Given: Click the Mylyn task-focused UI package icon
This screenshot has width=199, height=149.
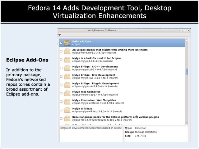Looking at the screenshot, I should point(67,60).
